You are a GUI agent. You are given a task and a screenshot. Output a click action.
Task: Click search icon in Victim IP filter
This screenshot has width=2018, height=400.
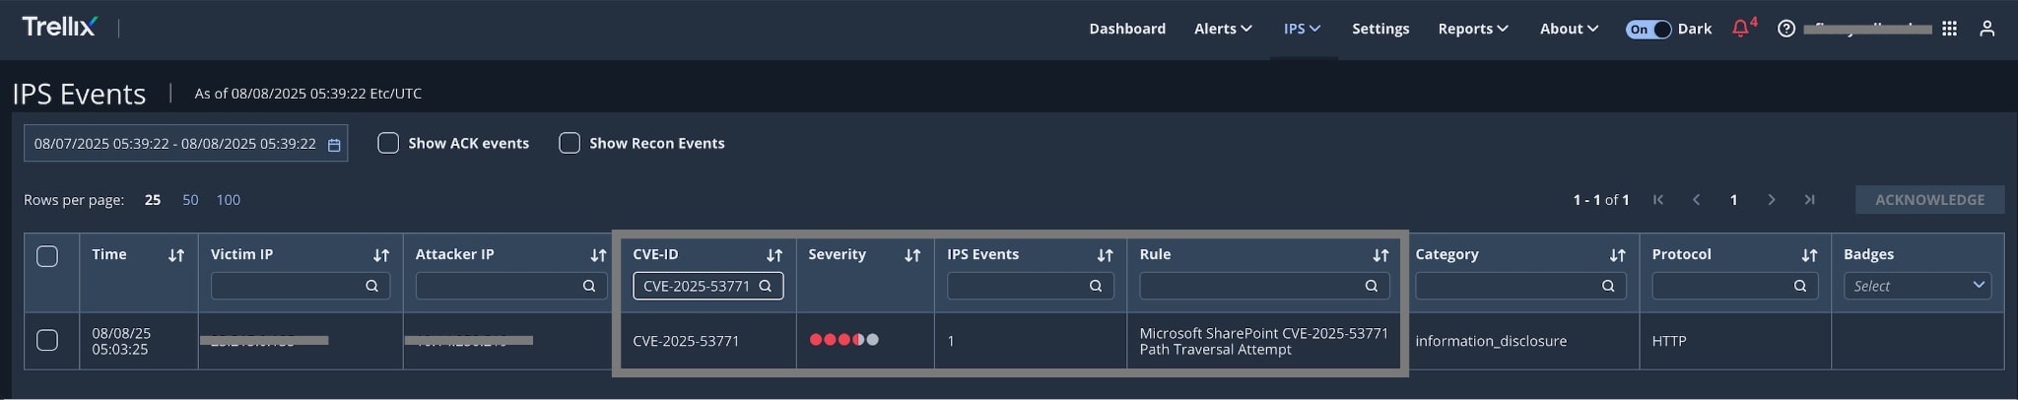pos(371,286)
